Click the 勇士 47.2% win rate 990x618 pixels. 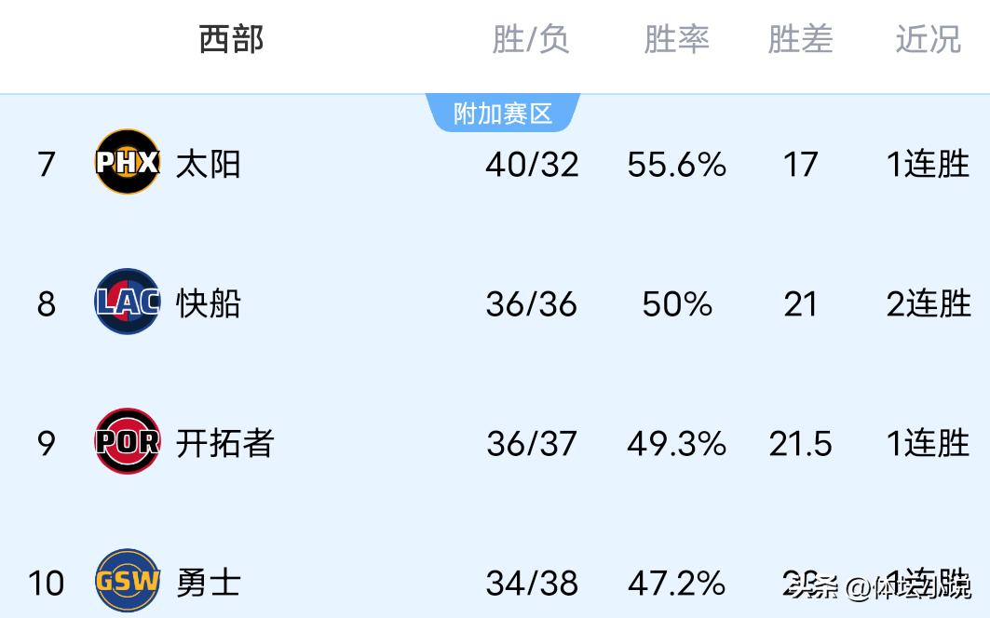pos(677,584)
